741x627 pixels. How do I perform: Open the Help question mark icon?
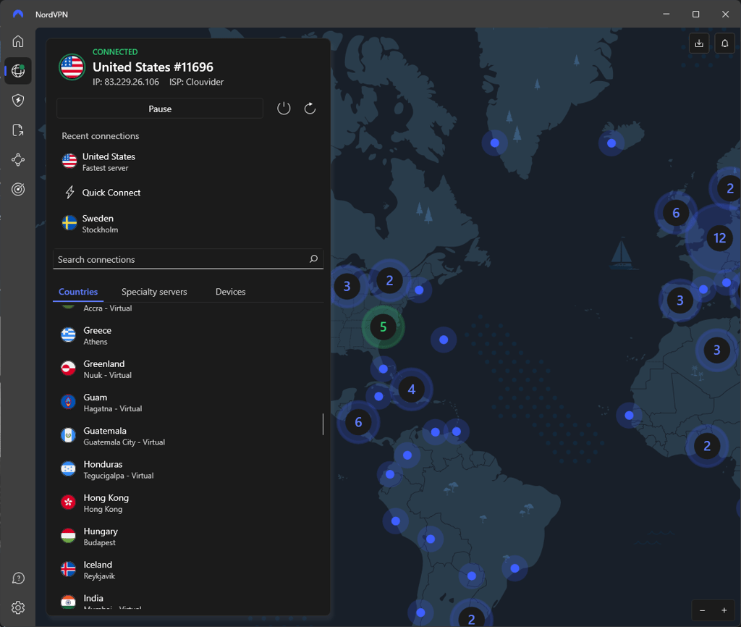click(x=18, y=578)
